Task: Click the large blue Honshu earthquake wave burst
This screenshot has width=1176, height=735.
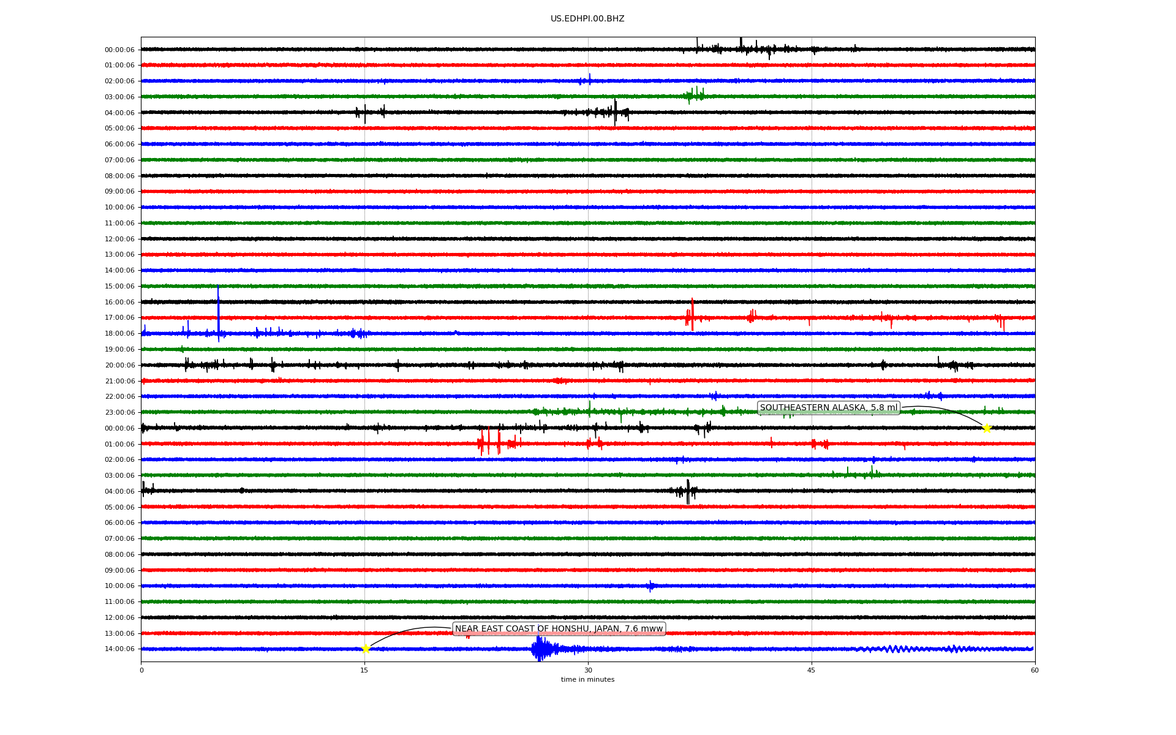Action: pyautogui.click(x=540, y=649)
